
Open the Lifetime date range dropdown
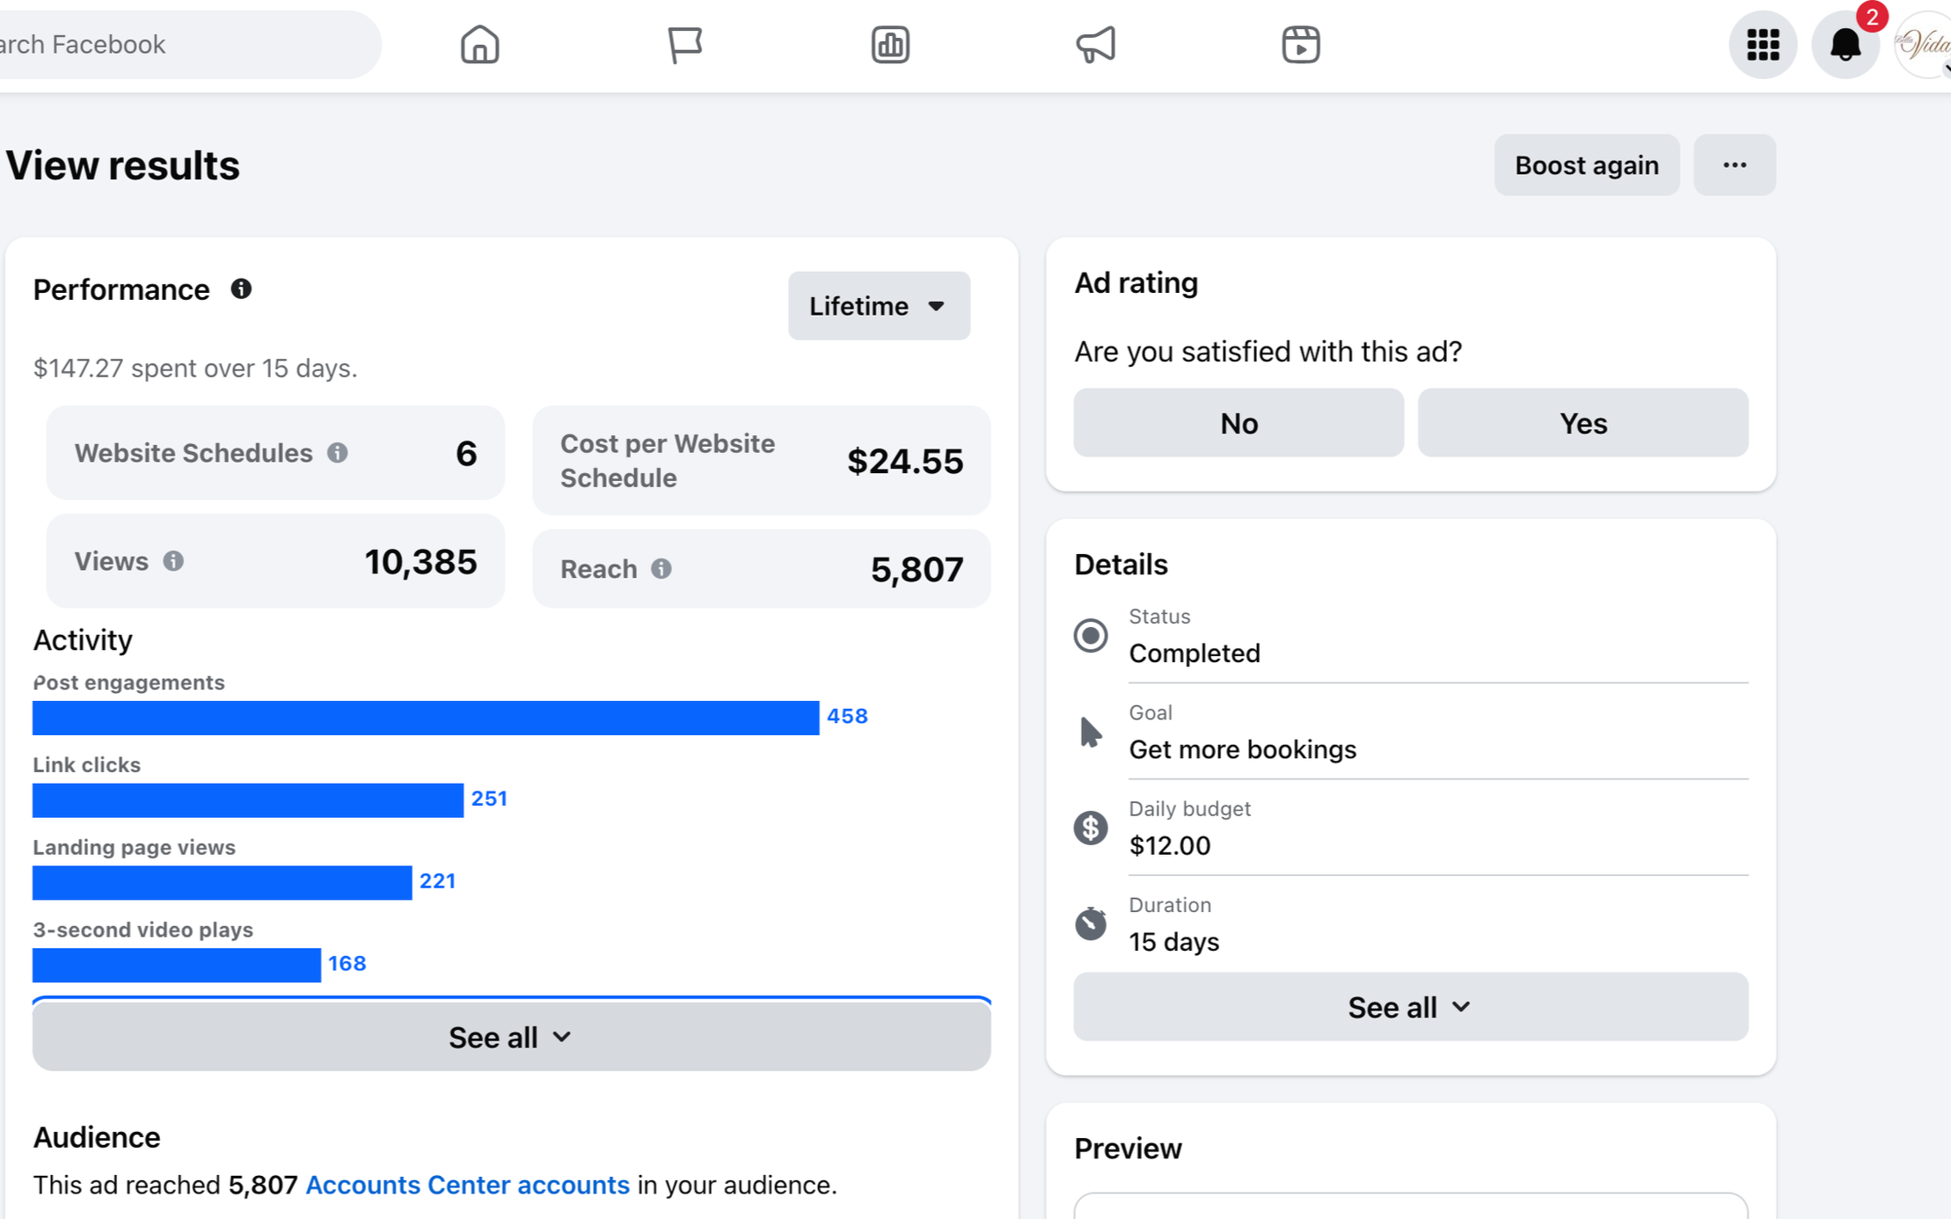click(x=879, y=305)
